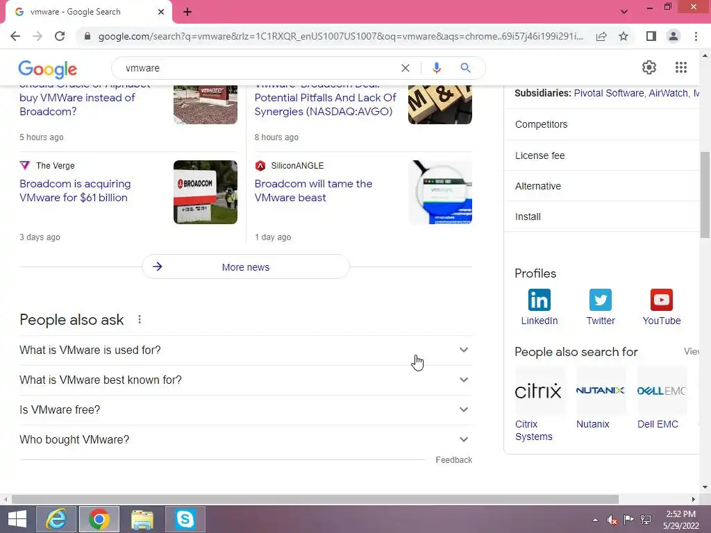This screenshot has width=711, height=533.
Task: Open the Citrix Systems related search
Action: [538, 405]
